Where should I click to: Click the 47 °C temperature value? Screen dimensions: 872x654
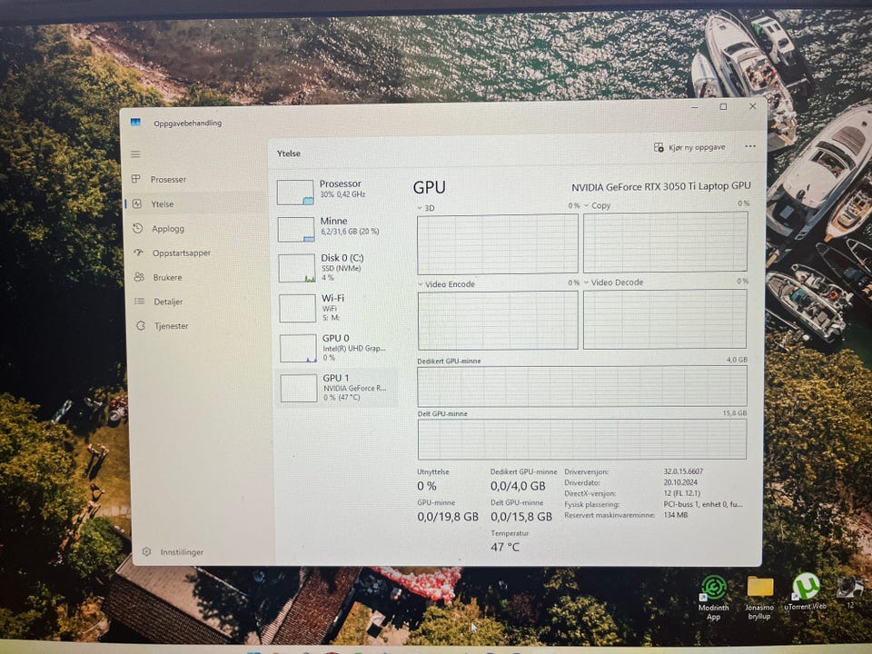[505, 547]
